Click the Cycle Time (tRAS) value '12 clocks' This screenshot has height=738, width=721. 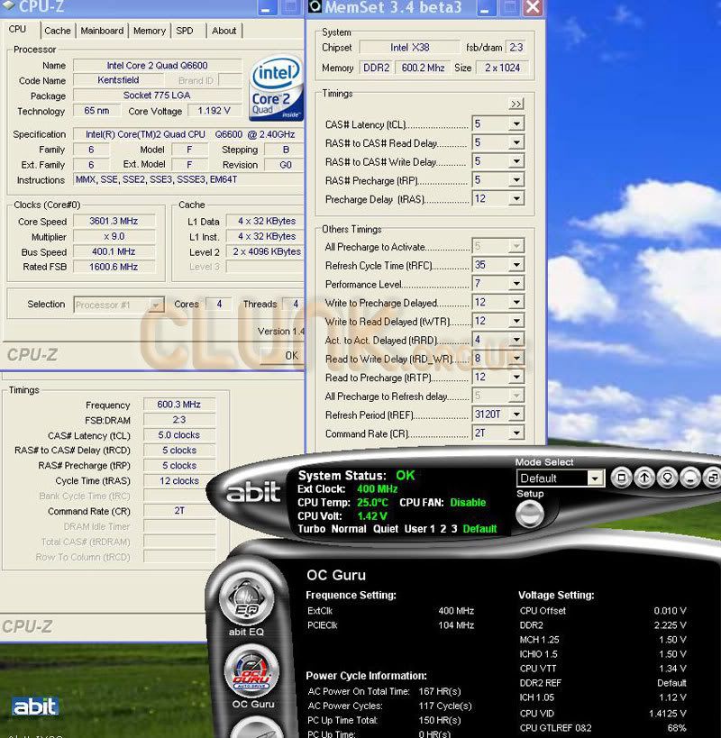[x=178, y=480]
